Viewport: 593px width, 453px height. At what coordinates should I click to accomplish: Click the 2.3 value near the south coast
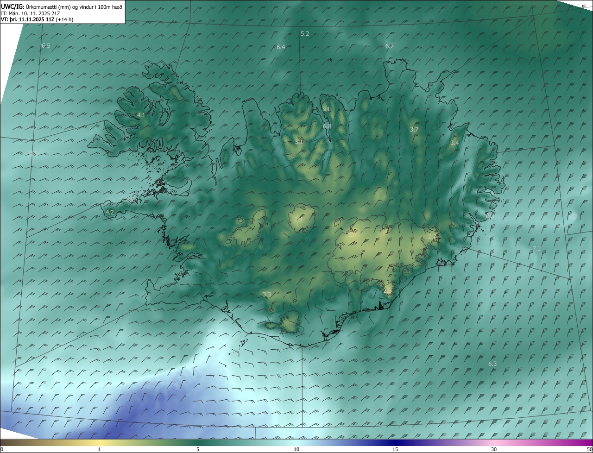tap(387, 290)
